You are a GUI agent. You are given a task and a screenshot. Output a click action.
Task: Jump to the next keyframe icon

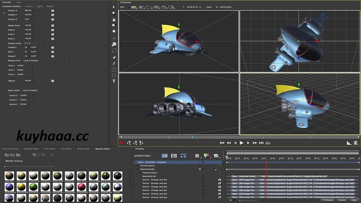coord(141,143)
